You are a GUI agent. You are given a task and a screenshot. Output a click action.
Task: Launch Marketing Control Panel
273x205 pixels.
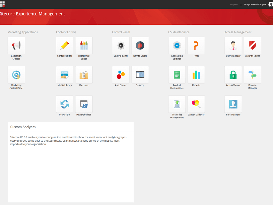pos(16,75)
